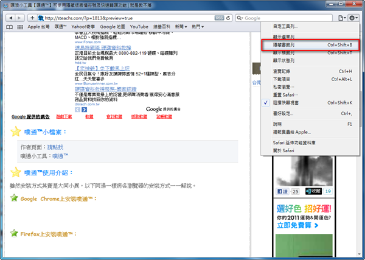The width and height of the screenshot is (365, 260).
Task: Click the grayscale photo thumbnail in sidebar
Action: [x=304, y=170]
